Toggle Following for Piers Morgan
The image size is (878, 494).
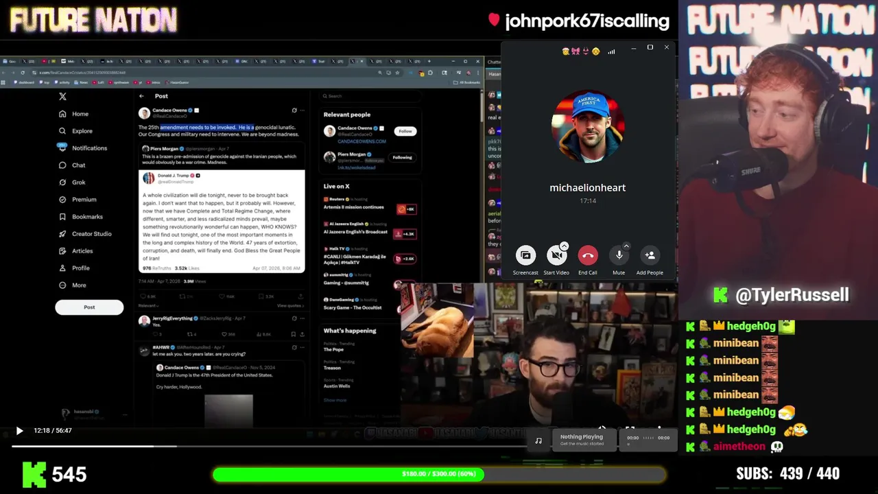[403, 157]
